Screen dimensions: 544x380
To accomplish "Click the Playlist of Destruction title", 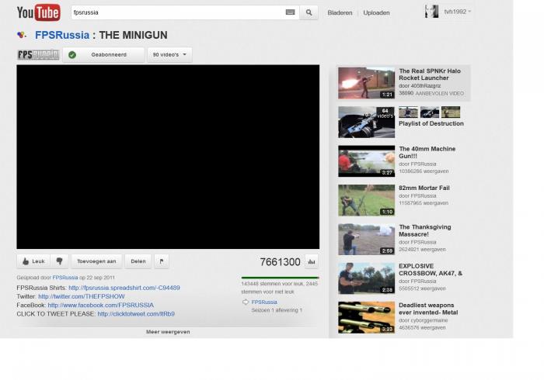I will [431, 123].
